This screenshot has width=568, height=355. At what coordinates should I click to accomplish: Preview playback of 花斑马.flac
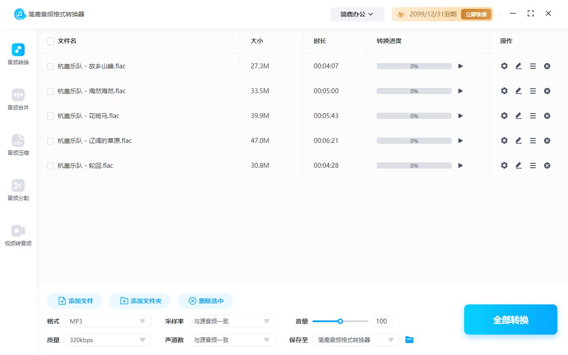[460, 115]
